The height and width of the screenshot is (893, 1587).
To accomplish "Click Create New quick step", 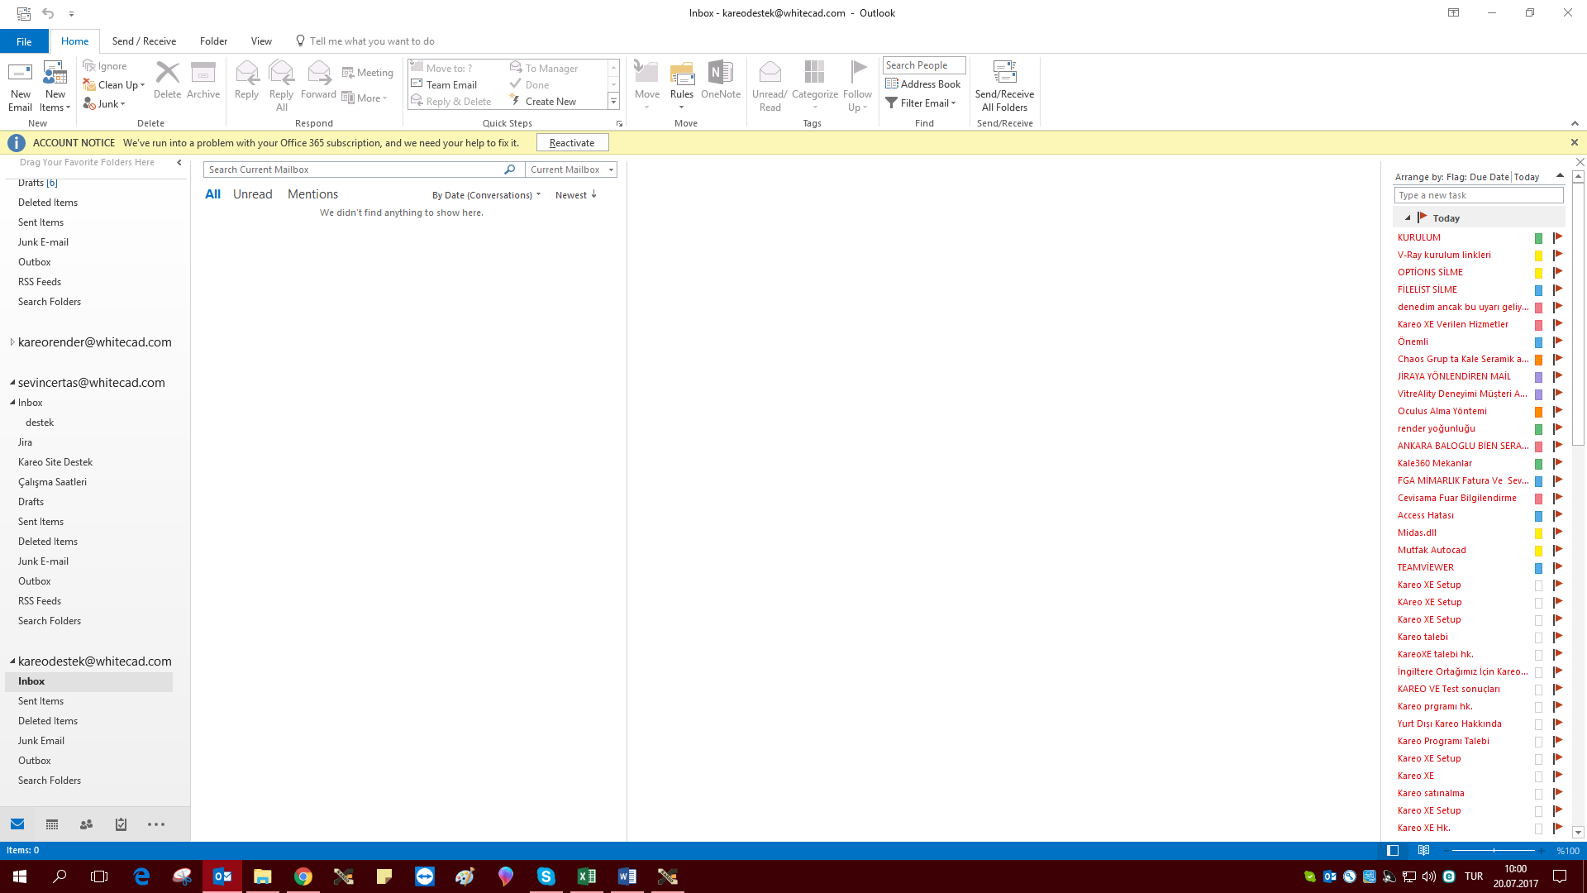I will click(544, 102).
